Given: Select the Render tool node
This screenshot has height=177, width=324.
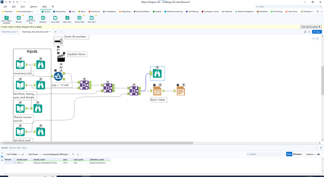Looking at the screenshot, I should coord(181,91).
